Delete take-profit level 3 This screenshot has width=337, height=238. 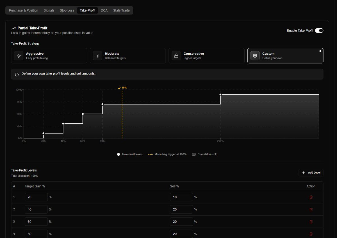pos(311,222)
